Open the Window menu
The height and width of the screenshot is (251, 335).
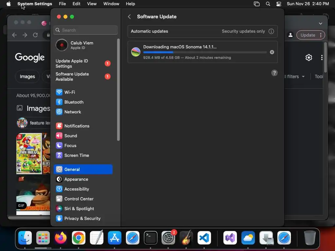pos(111,4)
